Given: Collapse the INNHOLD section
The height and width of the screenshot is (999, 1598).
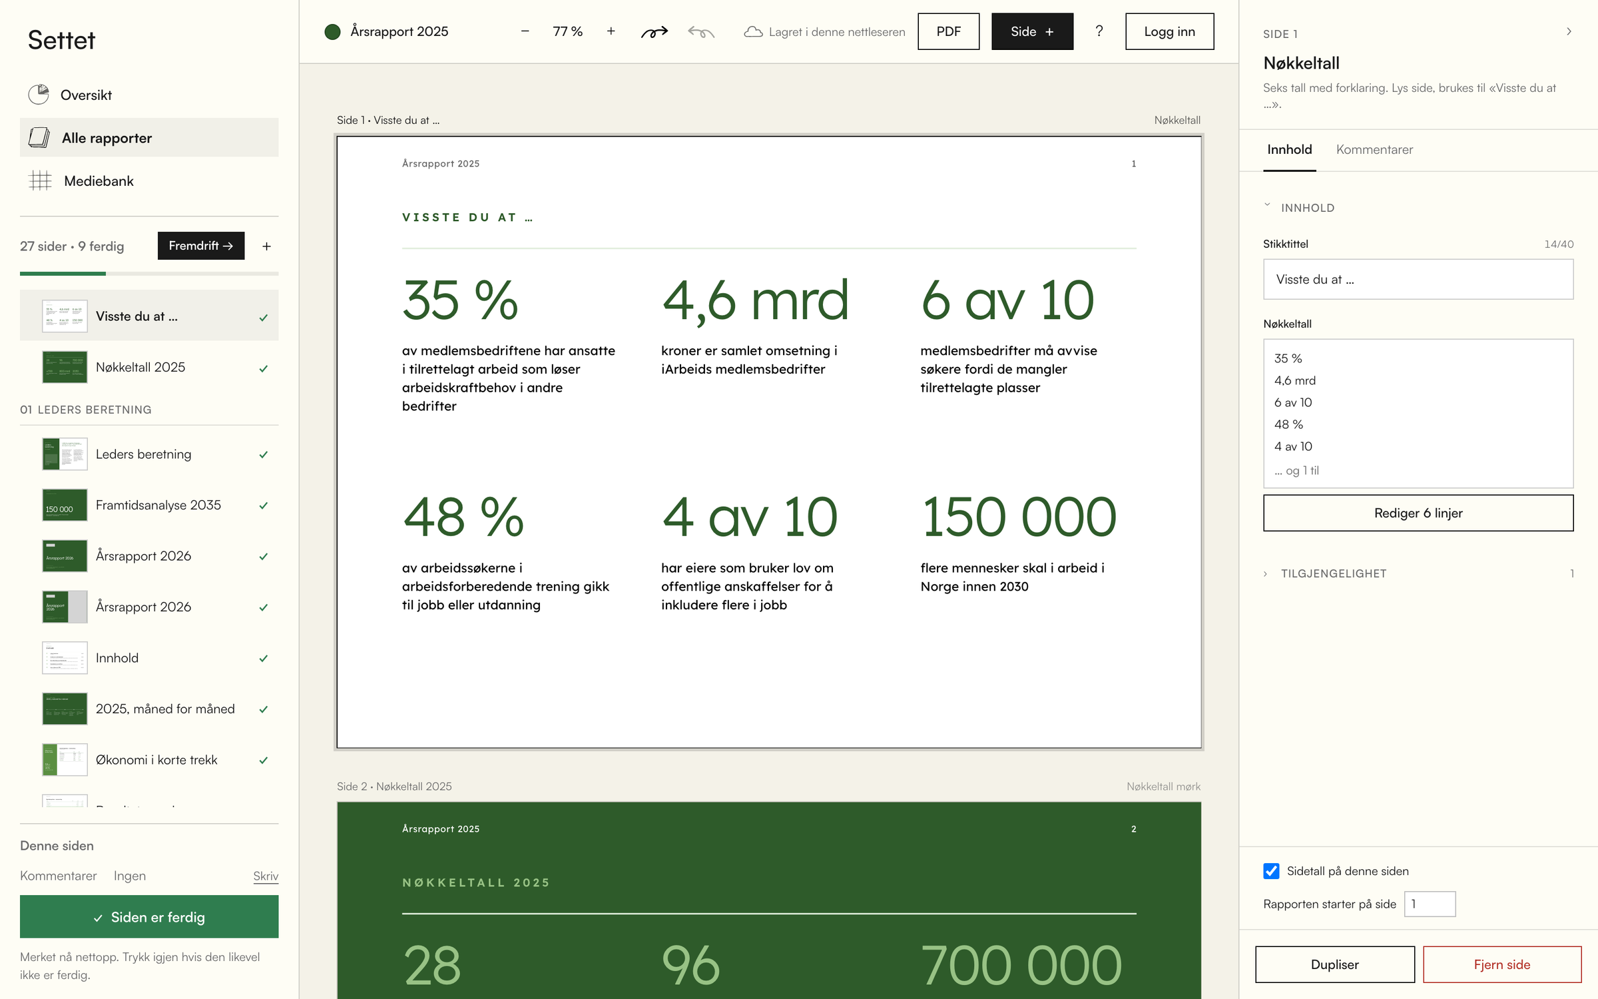Looking at the screenshot, I should tap(1299, 207).
